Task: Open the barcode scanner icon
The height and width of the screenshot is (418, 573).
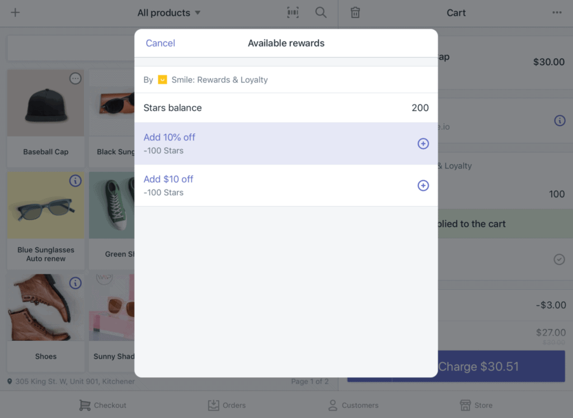Action: 293,12
